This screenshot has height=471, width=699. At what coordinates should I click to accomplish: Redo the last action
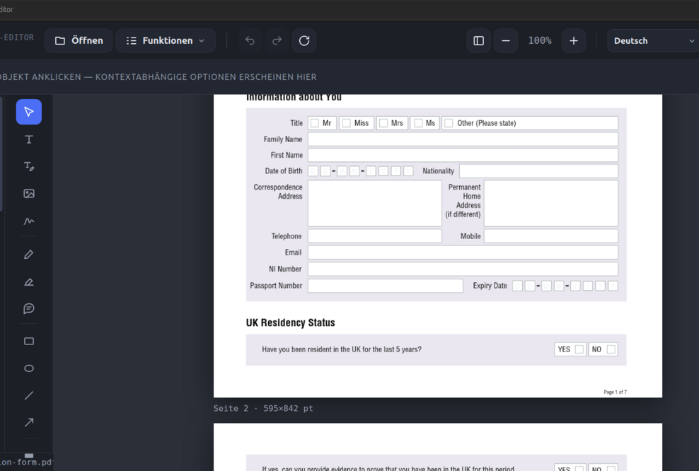tap(277, 40)
